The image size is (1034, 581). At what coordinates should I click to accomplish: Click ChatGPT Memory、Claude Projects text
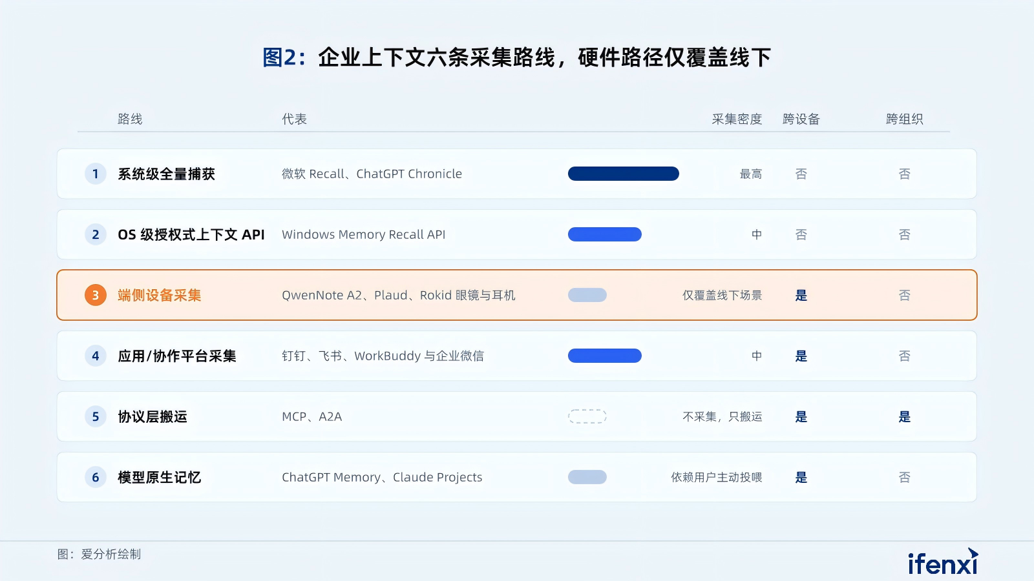click(382, 477)
